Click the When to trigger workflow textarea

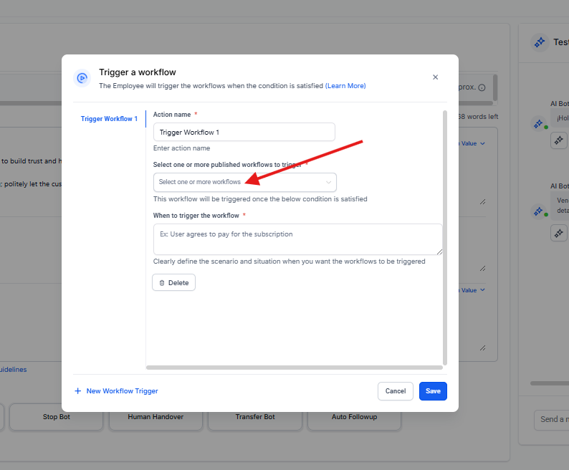click(x=297, y=239)
